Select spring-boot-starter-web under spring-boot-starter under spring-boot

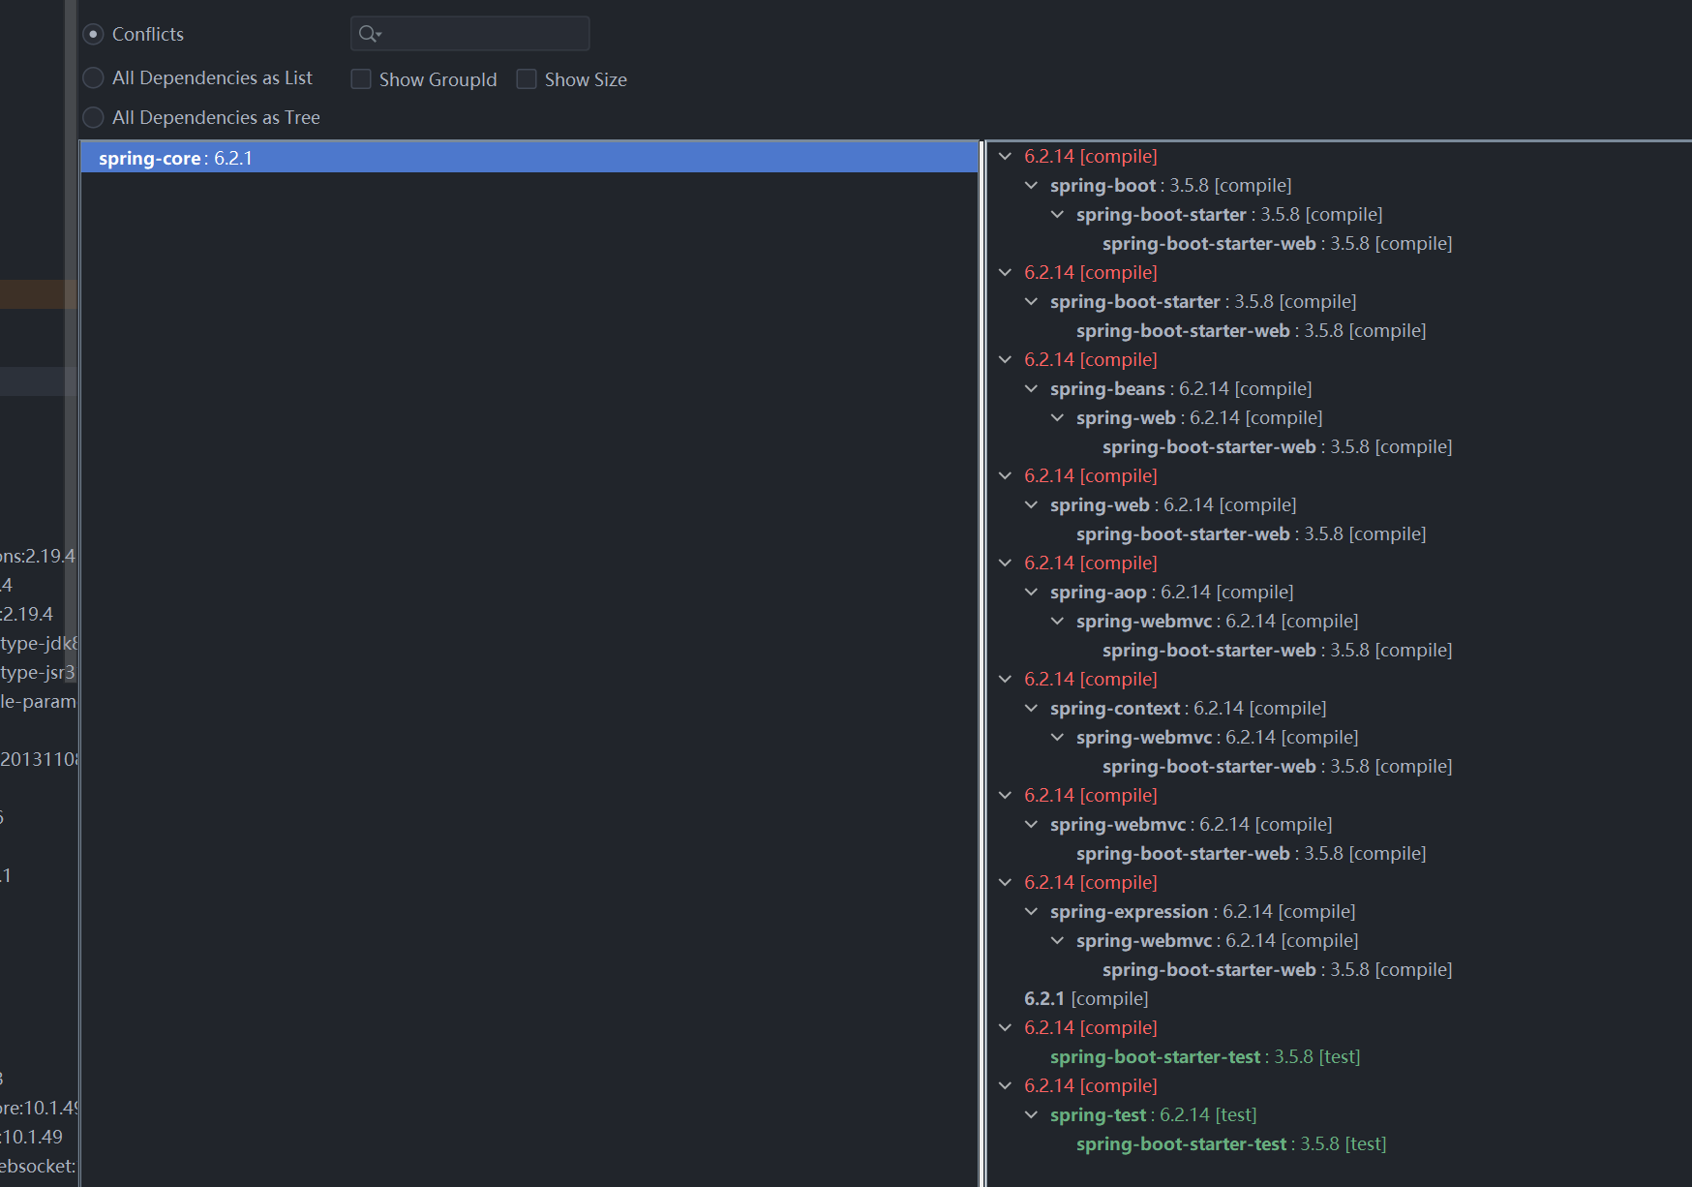1277,243
